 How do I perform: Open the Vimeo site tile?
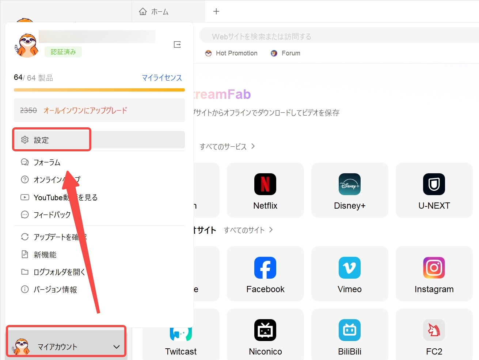tap(350, 274)
